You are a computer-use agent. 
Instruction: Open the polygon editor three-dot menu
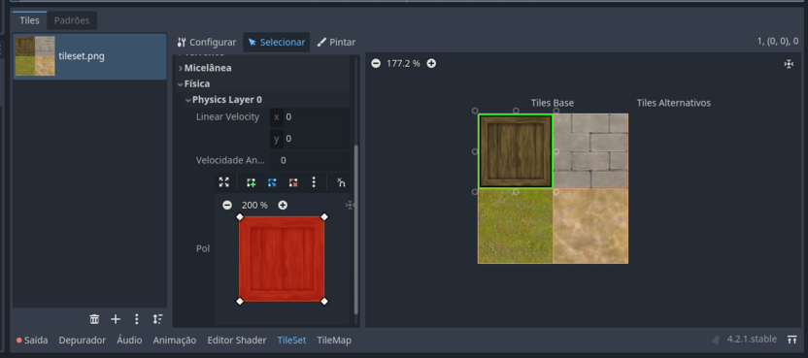tap(314, 181)
